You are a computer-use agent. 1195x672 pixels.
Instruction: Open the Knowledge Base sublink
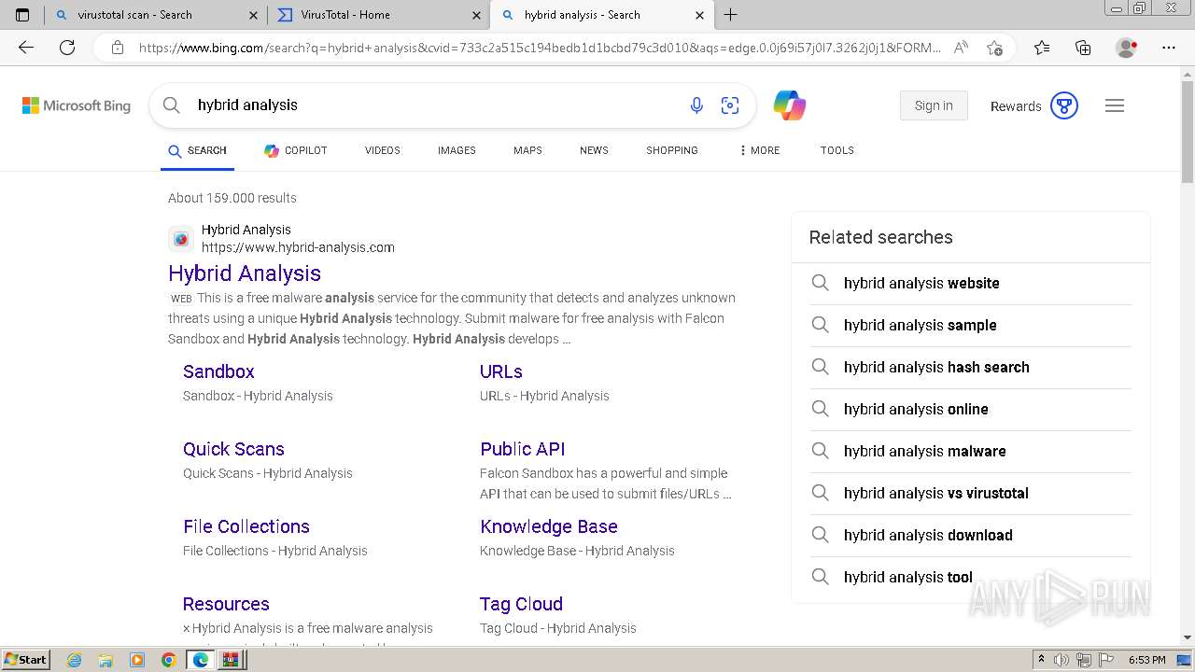click(x=549, y=526)
